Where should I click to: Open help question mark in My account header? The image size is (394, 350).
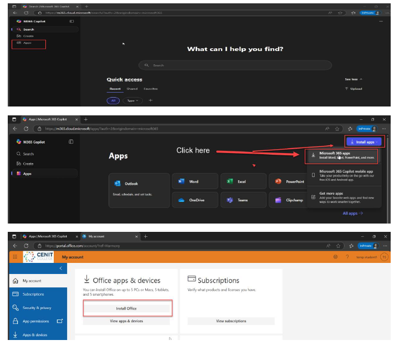pyautogui.click(x=347, y=257)
